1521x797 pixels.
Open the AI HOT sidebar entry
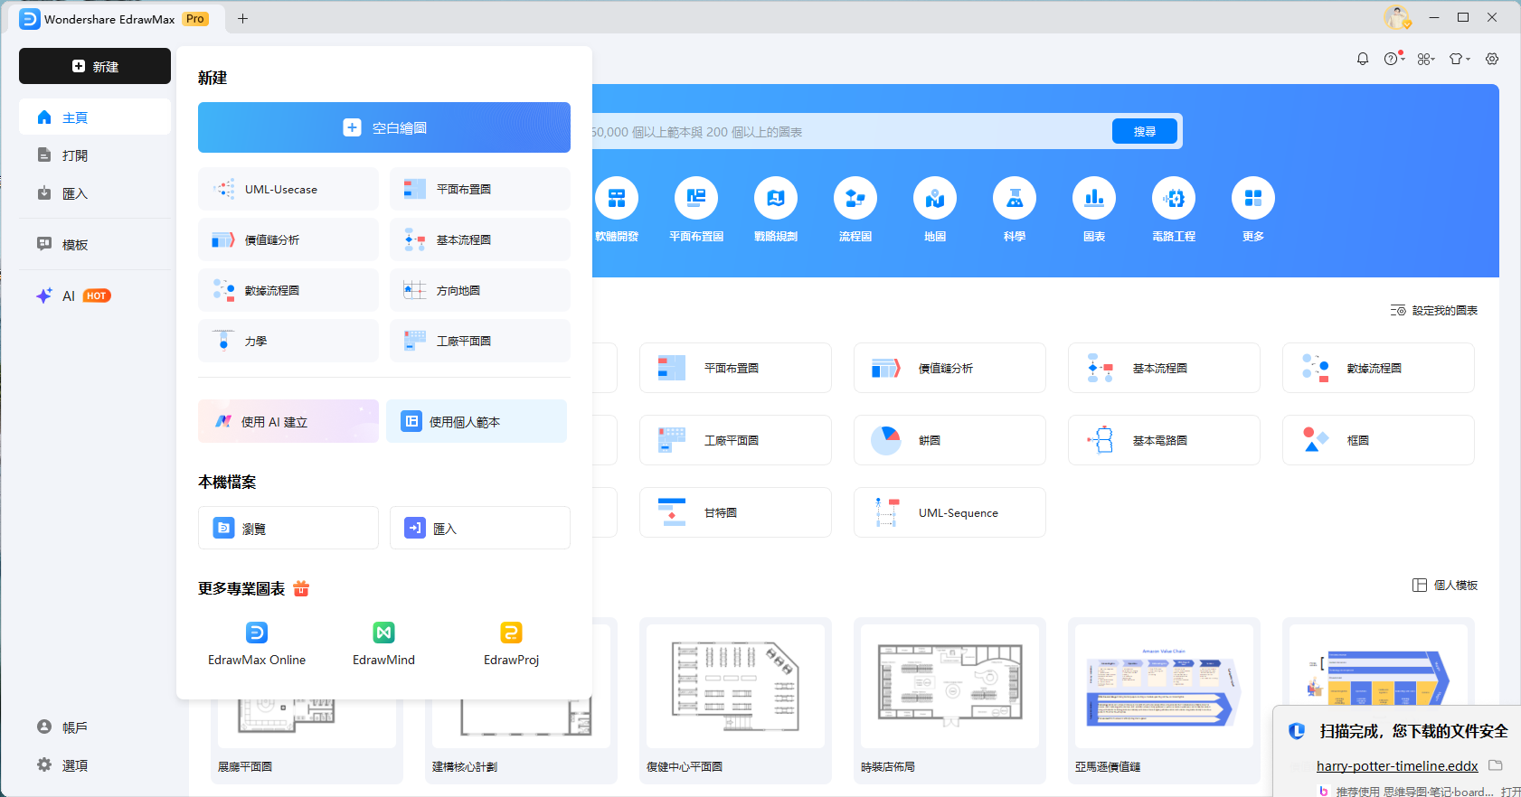95,295
